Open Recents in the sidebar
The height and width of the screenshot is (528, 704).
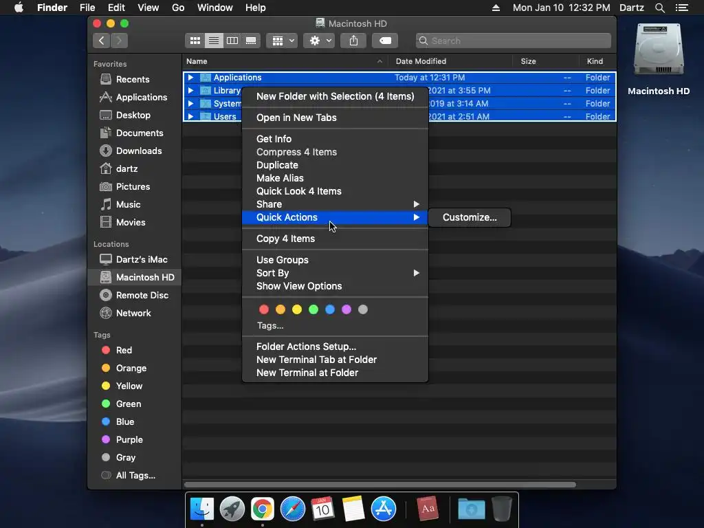tap(133, 80)
